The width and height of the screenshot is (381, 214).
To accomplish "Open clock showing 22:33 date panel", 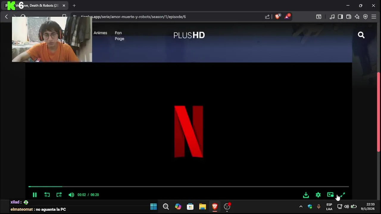I will pos(368,207).
